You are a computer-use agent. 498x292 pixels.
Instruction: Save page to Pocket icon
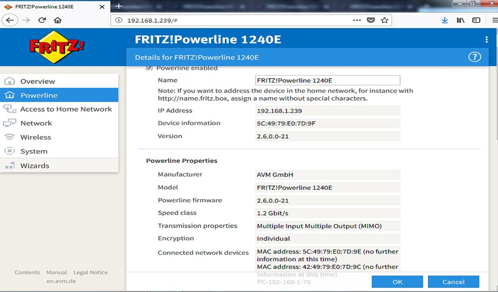[371, 20]
